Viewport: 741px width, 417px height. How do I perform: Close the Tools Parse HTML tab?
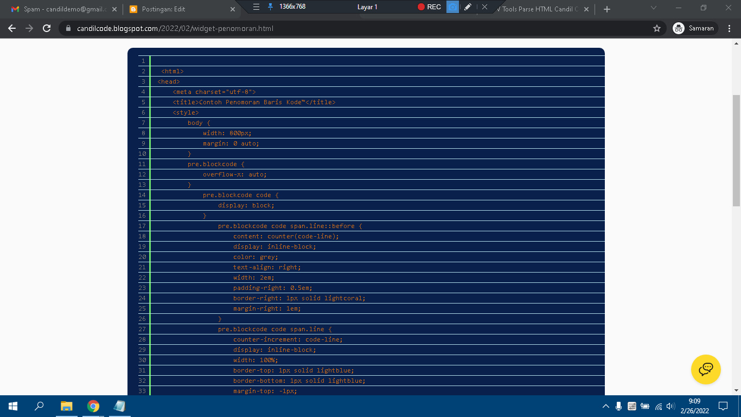pyautogui.click(x=586, y=9)
